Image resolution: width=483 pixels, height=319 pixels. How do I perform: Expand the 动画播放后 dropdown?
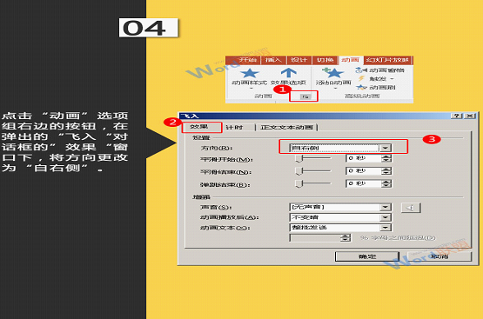pos(385,217)
